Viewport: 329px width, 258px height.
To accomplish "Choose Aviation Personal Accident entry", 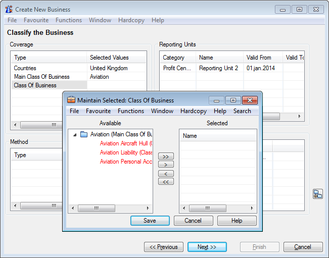I will click(126, 162).
